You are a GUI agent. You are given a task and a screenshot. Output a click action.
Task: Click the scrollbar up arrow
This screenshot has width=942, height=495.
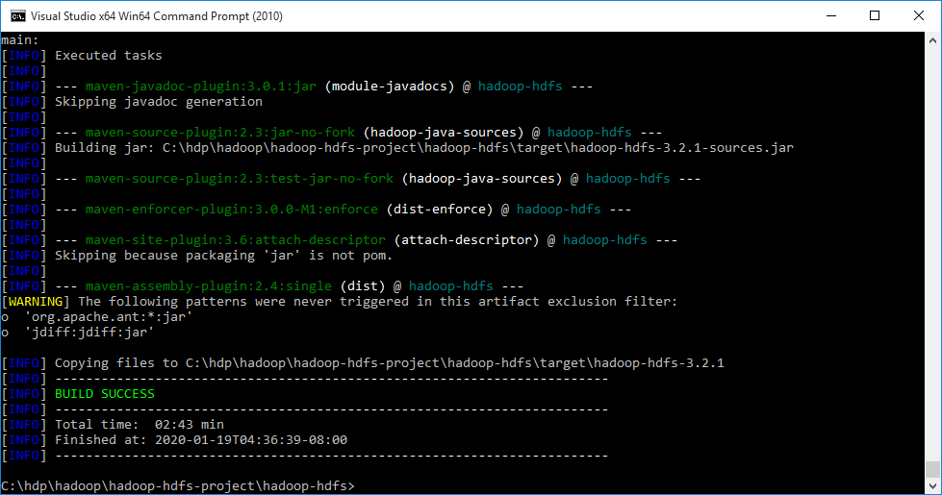coord(932,40)
